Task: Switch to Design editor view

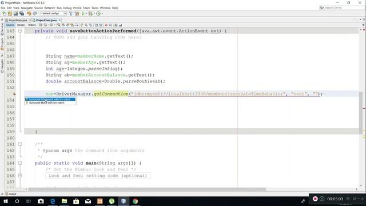Action: coord(21,25)
